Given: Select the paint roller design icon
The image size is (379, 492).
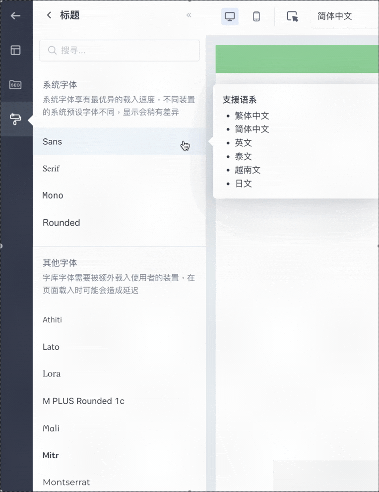Looking at the screenshot, I should (15, 119).
